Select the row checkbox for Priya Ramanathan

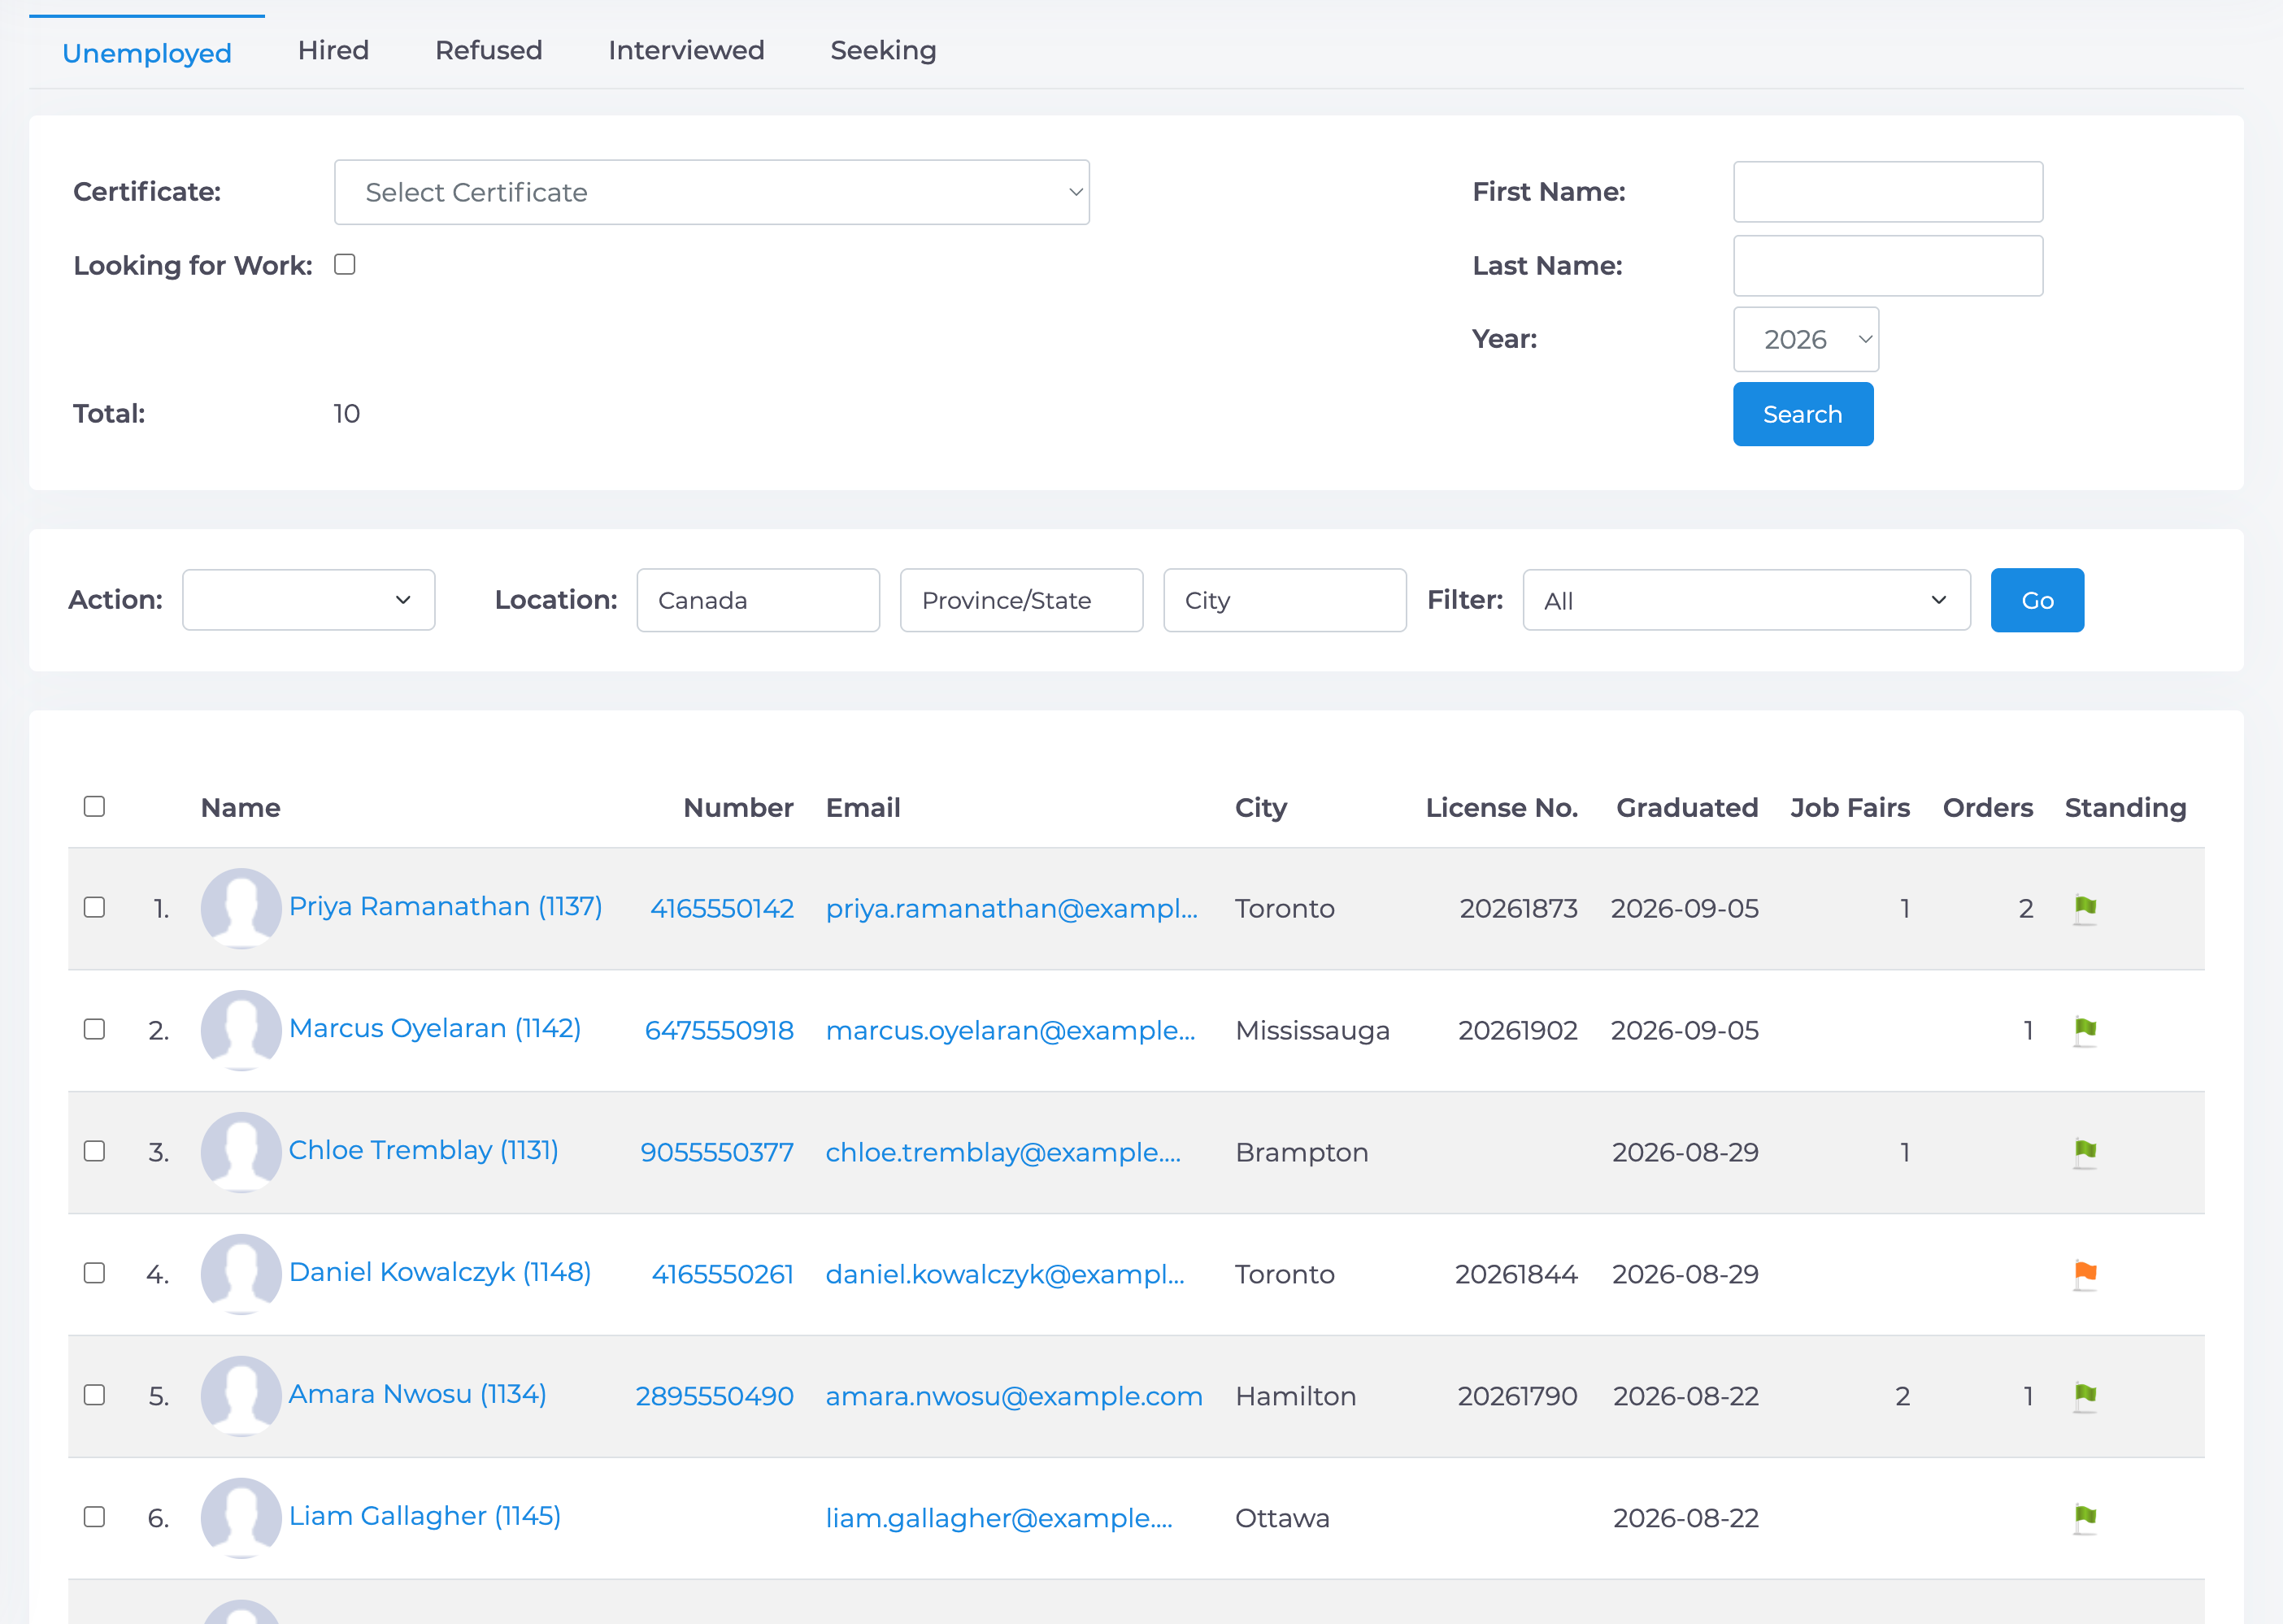click(94, 907)
